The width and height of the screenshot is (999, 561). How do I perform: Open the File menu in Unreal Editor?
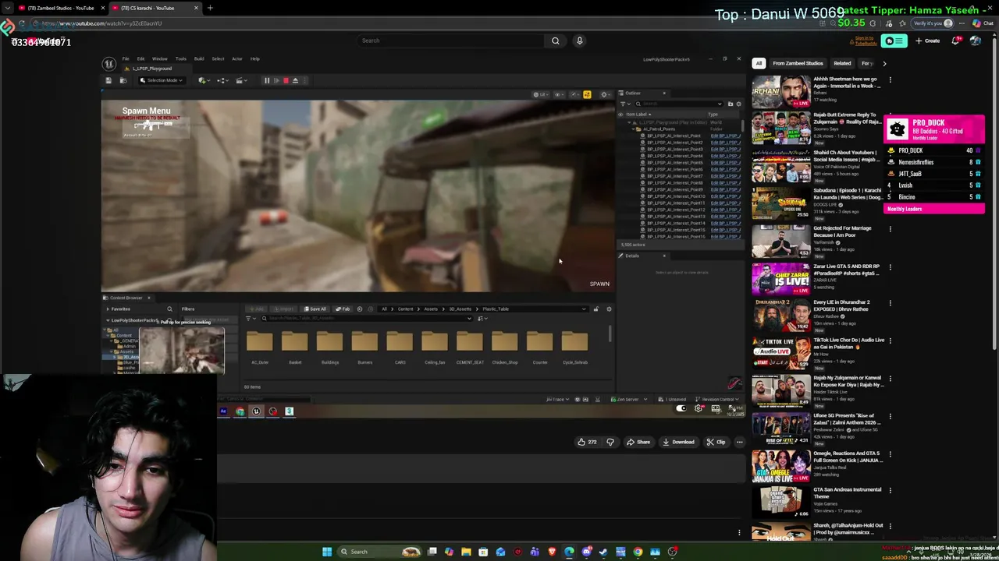(126, 58)
